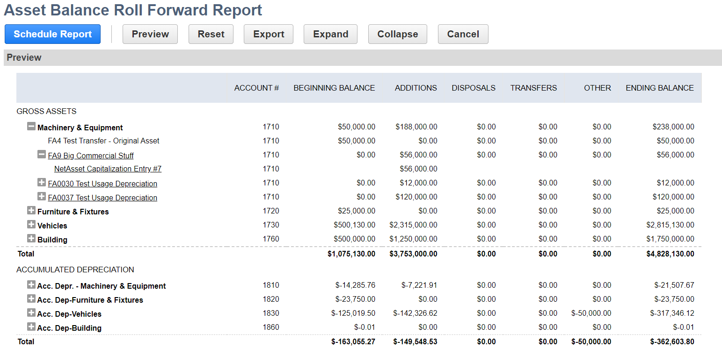The image size is (722, 355).
Task: Click the Collapse all button
Action: pos(397,34)
